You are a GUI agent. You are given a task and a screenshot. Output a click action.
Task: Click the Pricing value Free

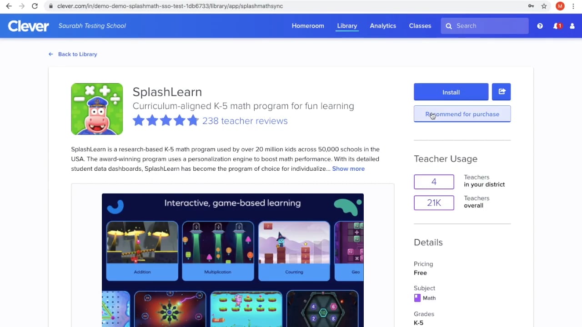point(420,273)
